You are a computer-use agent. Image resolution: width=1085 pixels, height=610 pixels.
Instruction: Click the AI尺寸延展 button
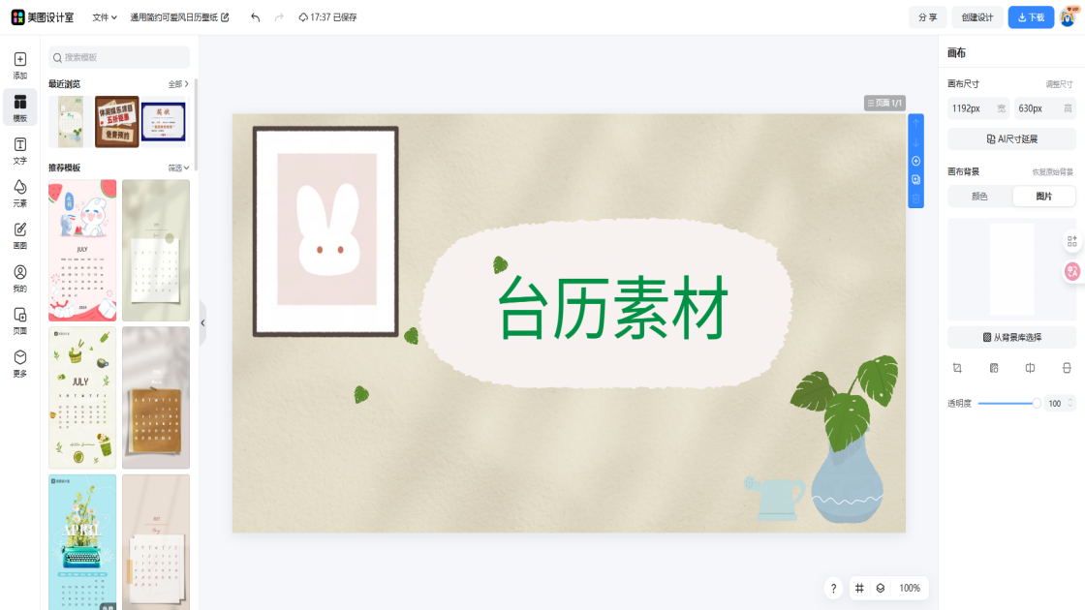1011,139
